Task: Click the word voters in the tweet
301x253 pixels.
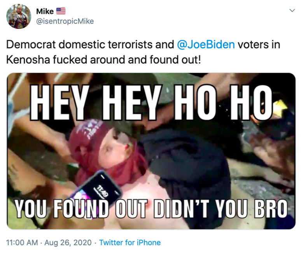Action: click(253, 44)
